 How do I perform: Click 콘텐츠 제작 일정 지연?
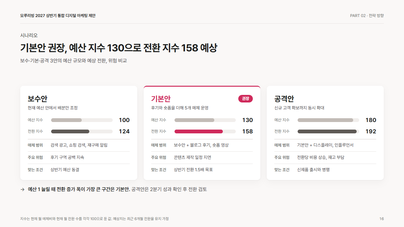[x=193, y=157]
